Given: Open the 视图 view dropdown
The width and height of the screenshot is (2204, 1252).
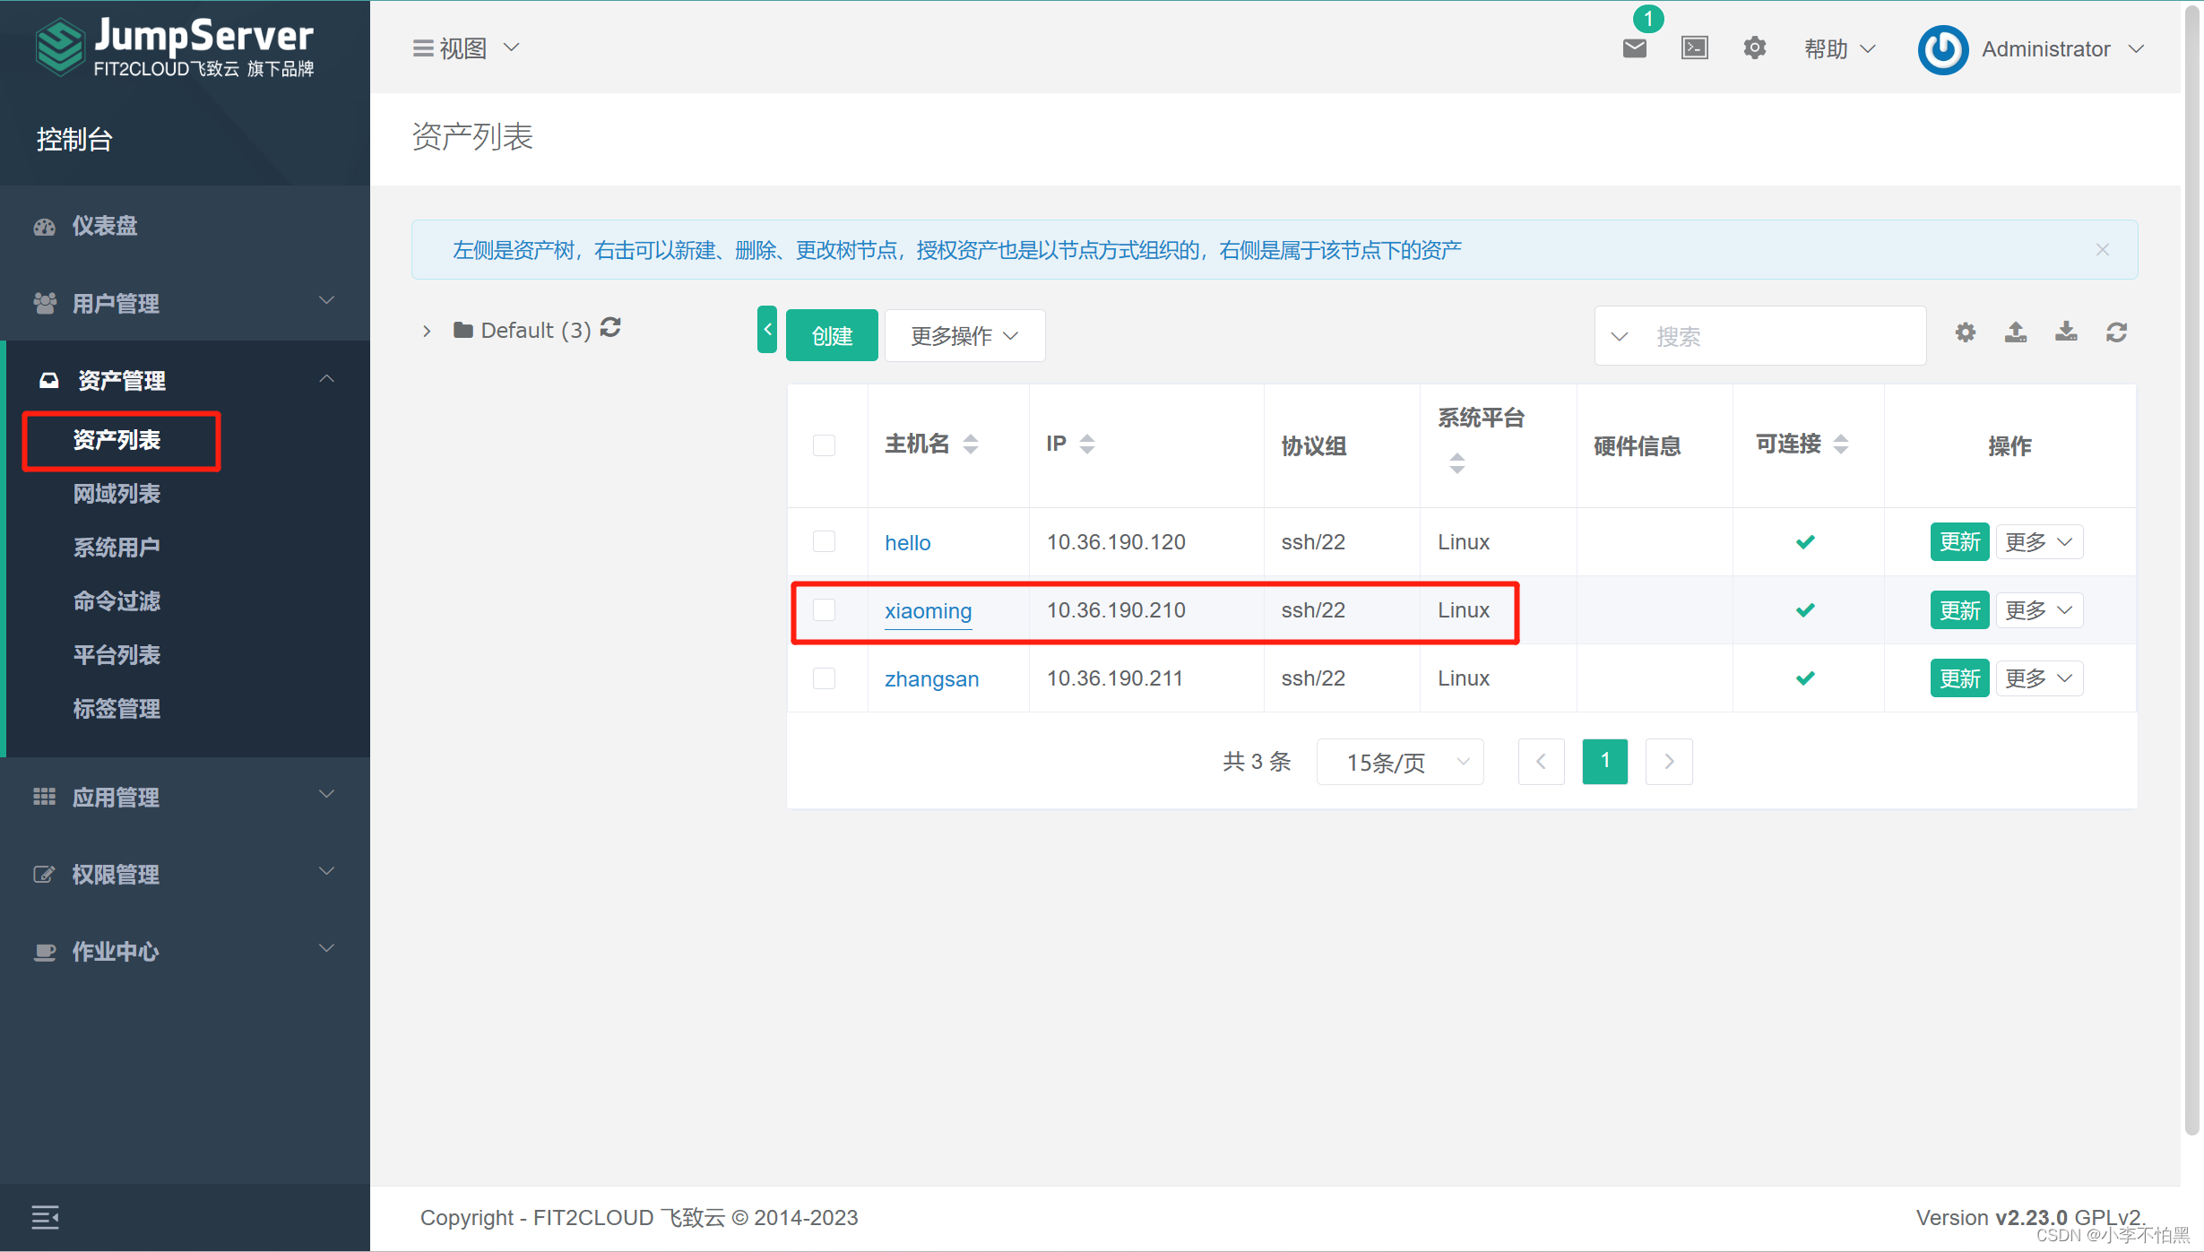Looking at the screenshot, I should pos(466,47).
